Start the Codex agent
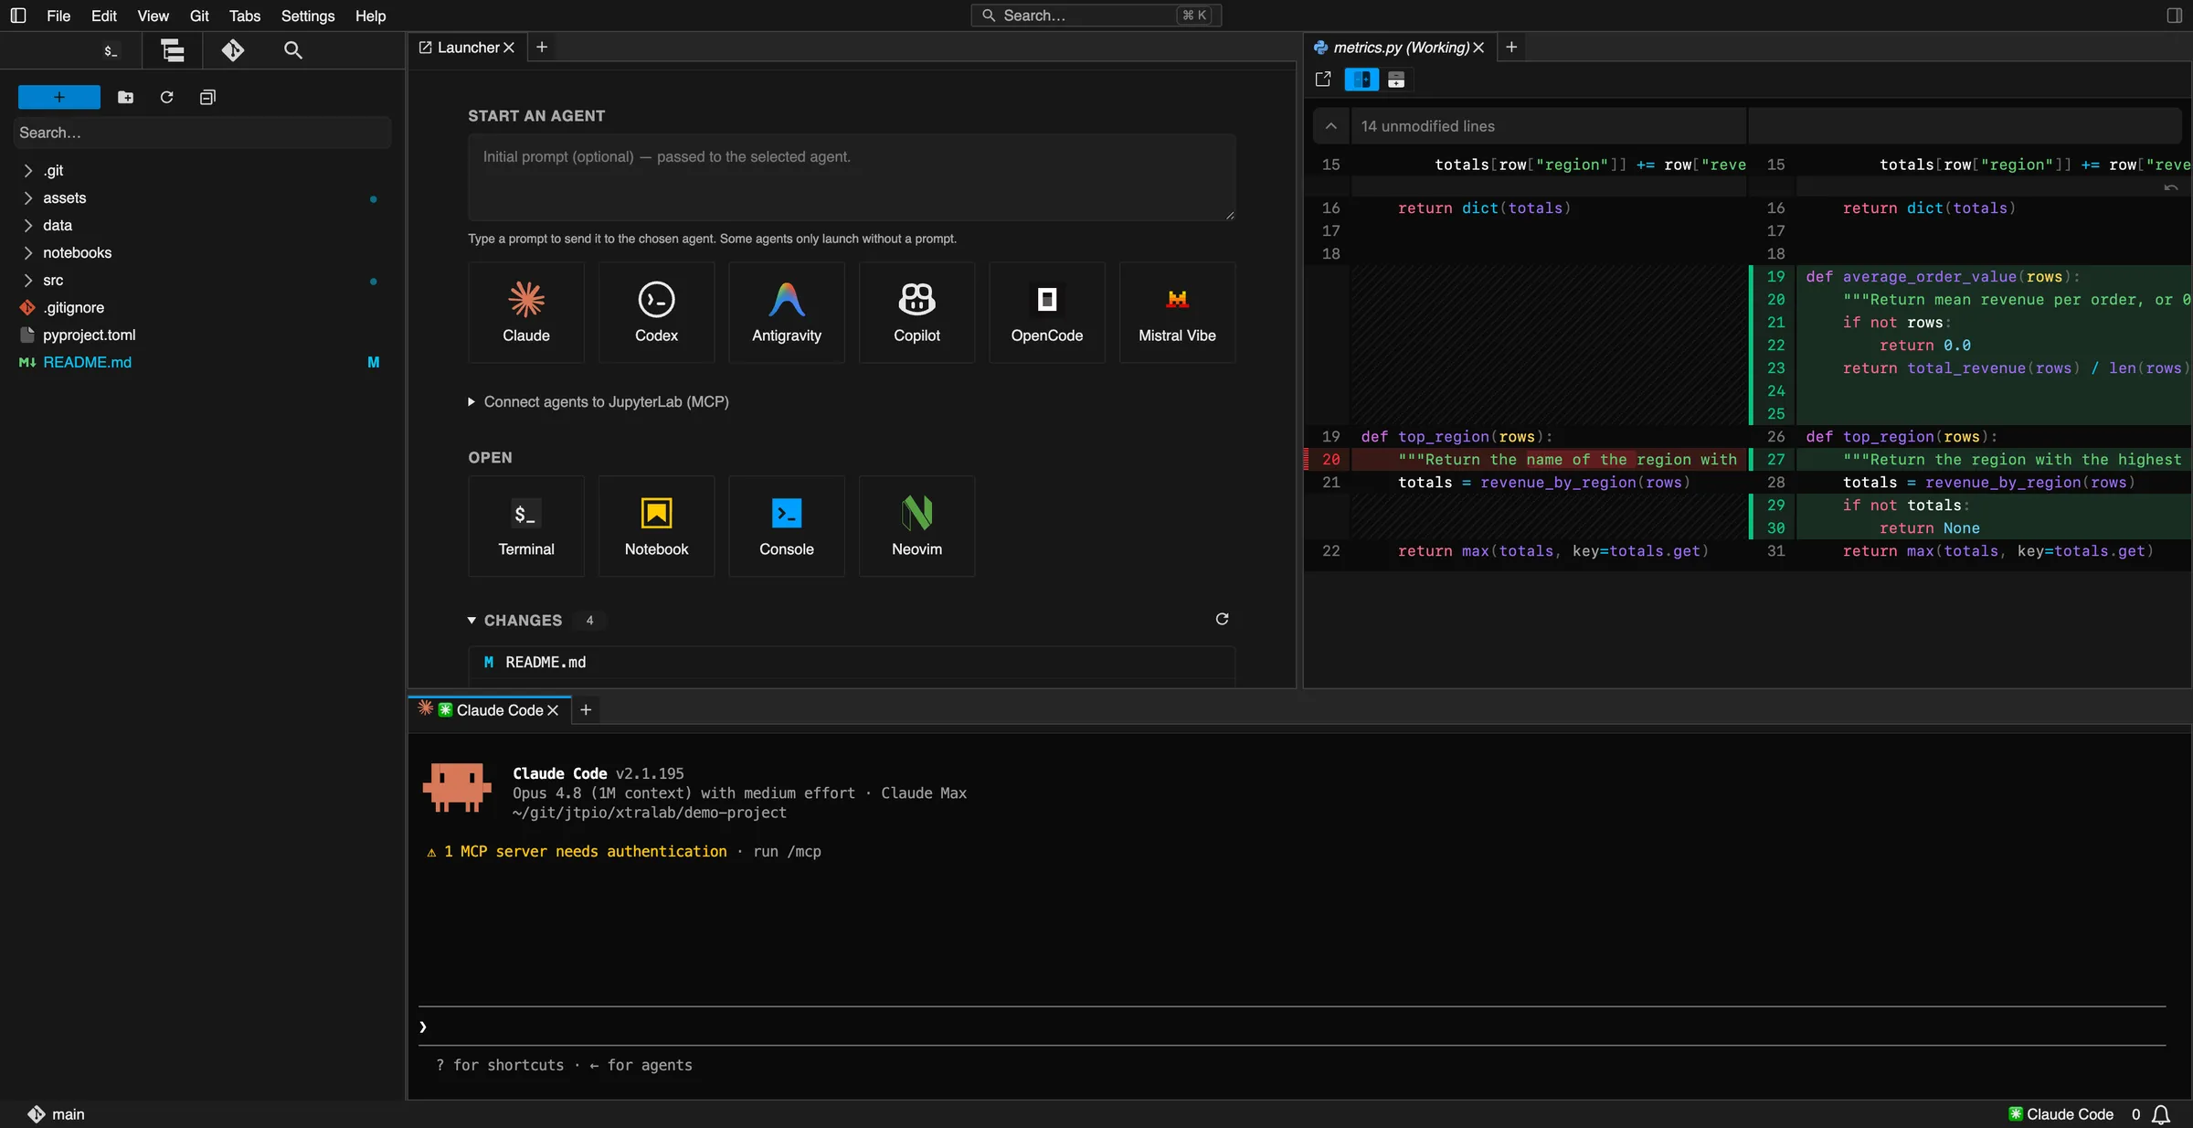 (x=656, y=313)
